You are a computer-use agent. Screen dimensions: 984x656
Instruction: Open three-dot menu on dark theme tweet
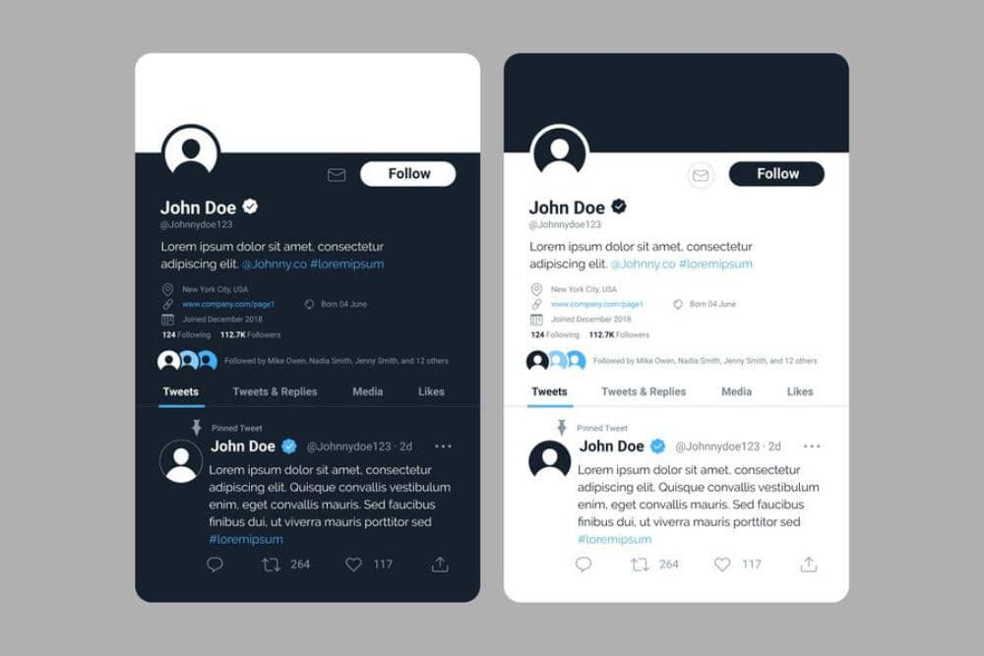pos(443,446)
